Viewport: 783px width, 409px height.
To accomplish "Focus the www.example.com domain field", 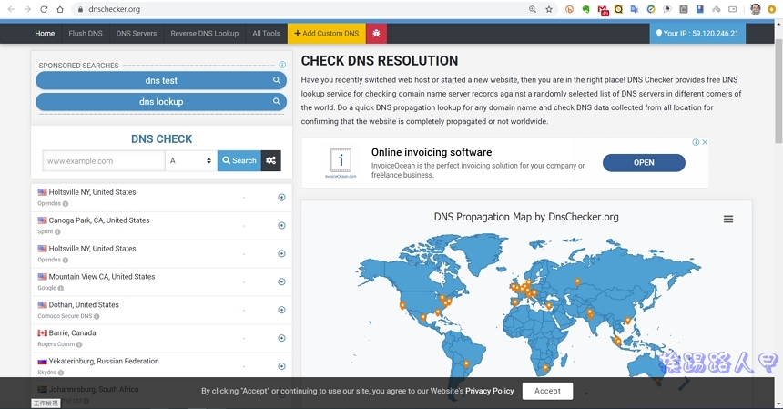I will point(104,161).
